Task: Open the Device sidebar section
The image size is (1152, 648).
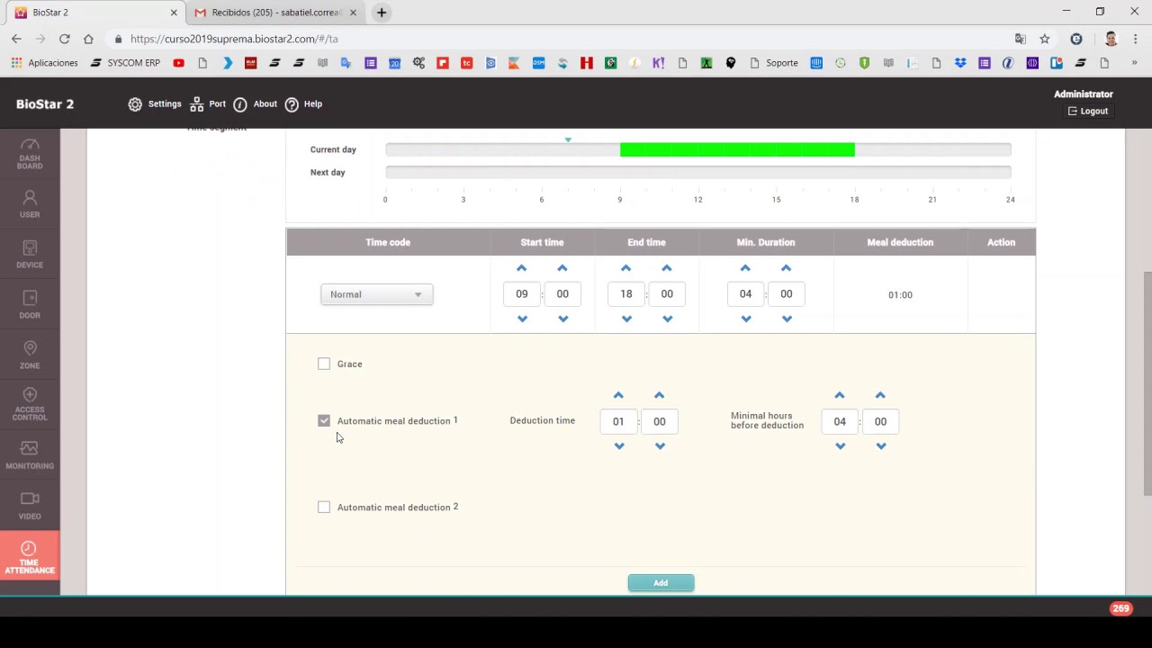Action: (30, 255)
